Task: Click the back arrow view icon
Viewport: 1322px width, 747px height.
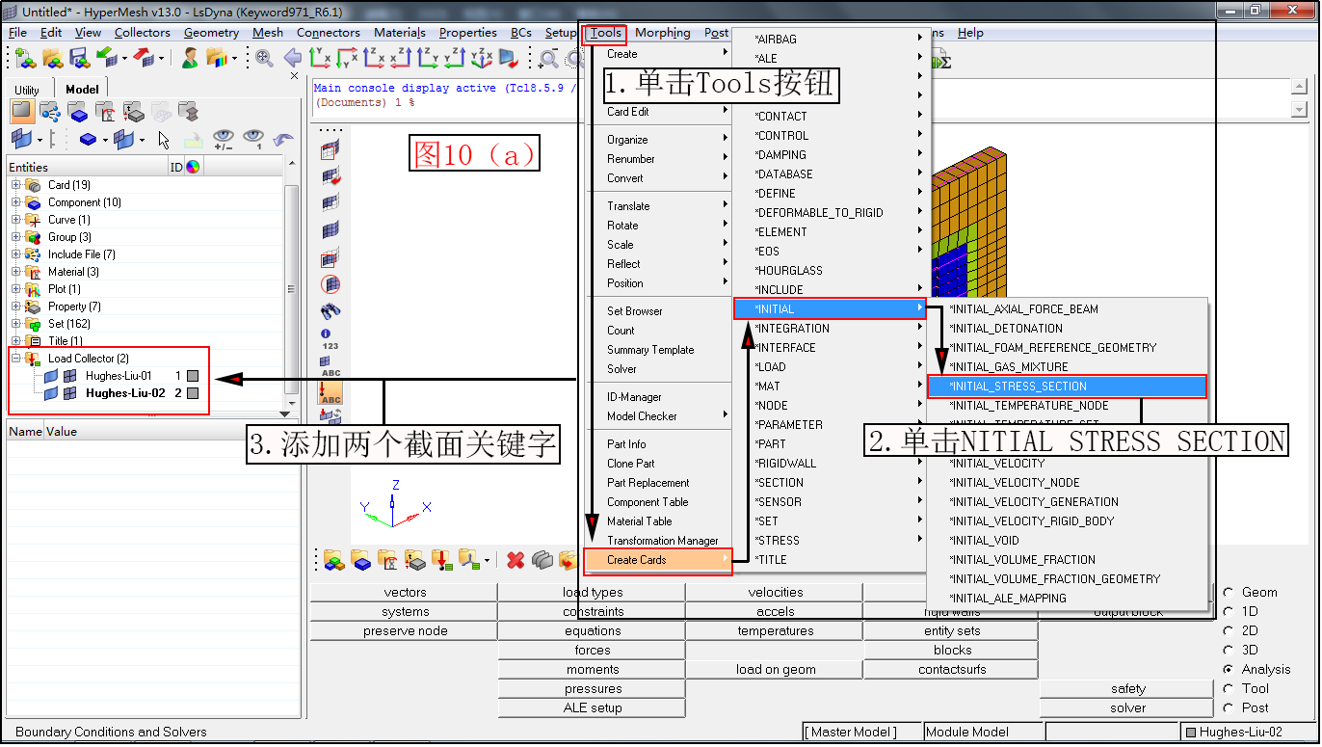Action: [x=293, y=58]
